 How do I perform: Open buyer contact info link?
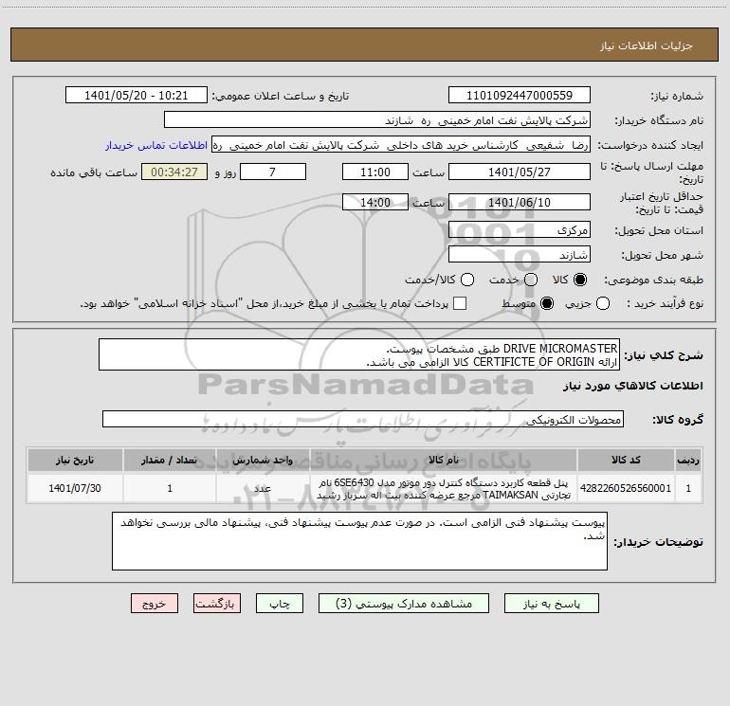156,145
